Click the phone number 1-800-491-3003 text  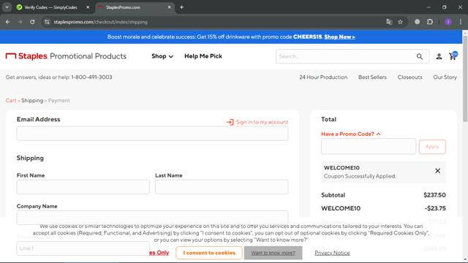[x=91, y=77]
